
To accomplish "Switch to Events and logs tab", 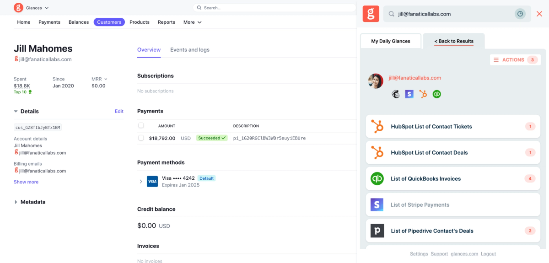I will pos(190,50).
